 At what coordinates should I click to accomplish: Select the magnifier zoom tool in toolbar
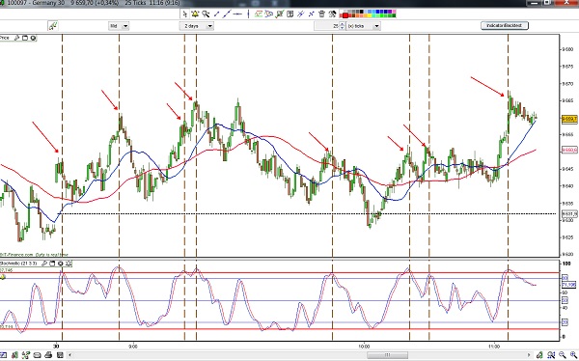(x=206, y=14)
